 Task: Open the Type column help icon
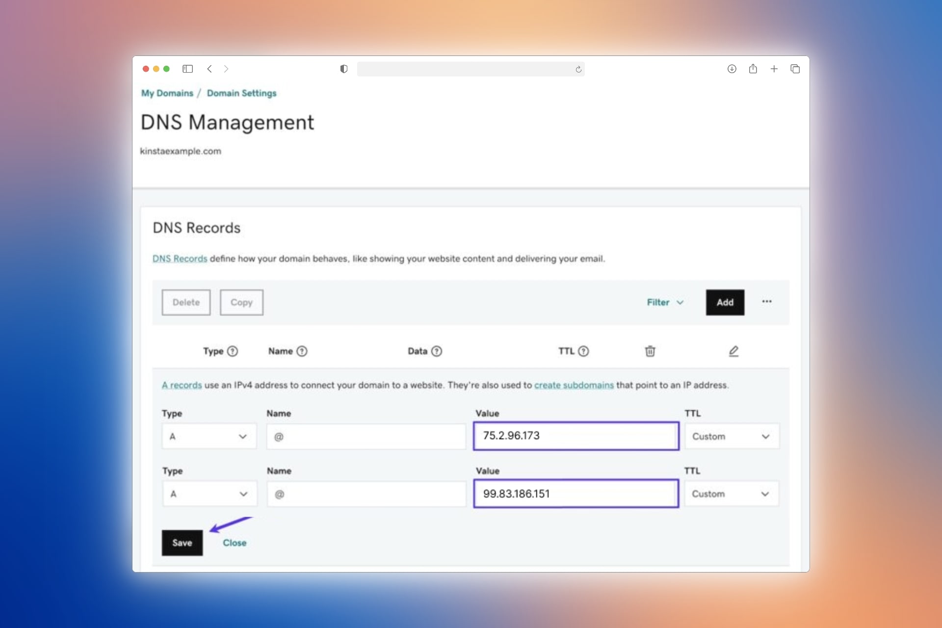tap(233, 351)
